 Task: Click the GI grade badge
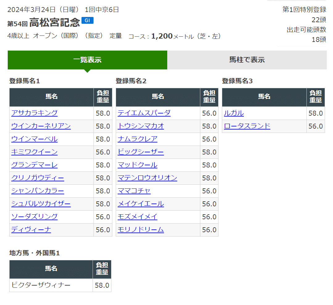pyautogui.click(x=88, y=20)
